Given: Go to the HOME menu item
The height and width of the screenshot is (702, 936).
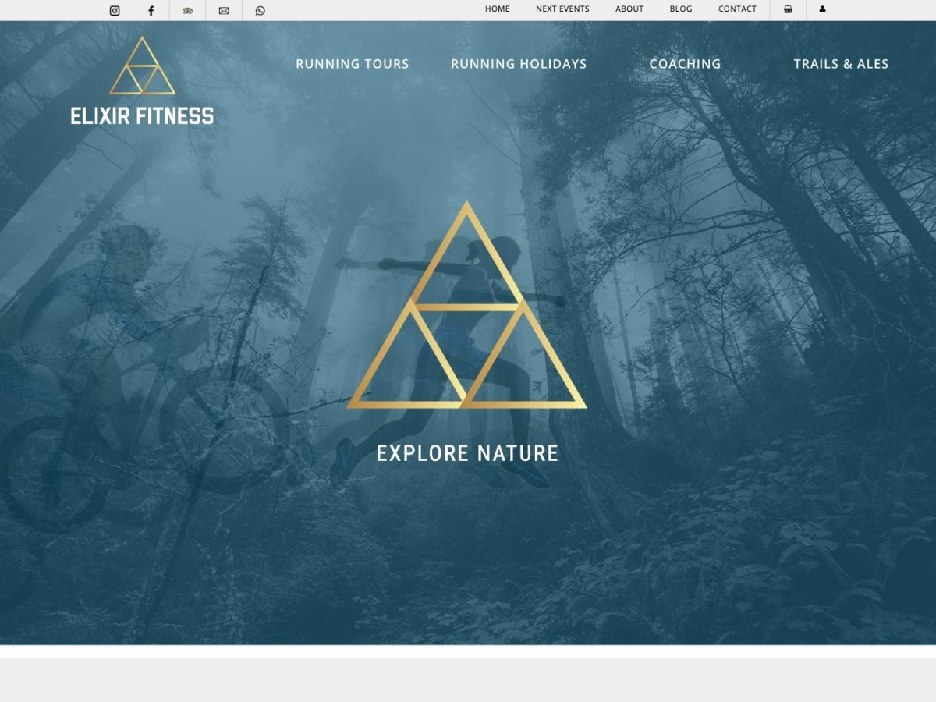Looking at the screenshot, I should [498, 9].
